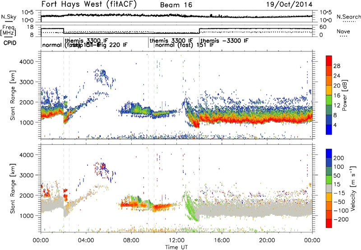Viewport: 361px width, 250px height.
Task: Click the '20:00' time tick label
Action: click(267, 241)
